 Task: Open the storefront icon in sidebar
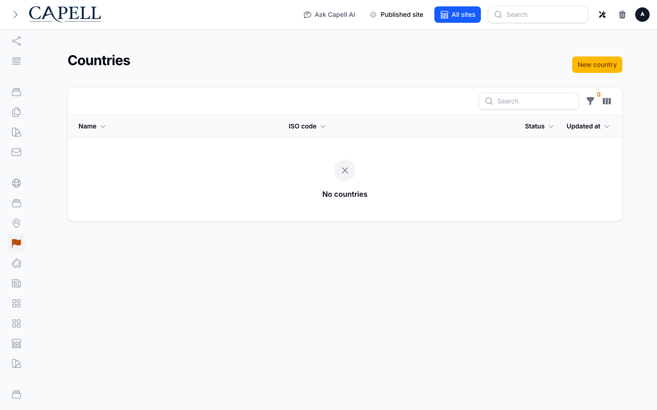[16, 343]
